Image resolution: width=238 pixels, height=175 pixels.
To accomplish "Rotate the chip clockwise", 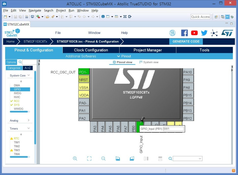I will 118,158.
